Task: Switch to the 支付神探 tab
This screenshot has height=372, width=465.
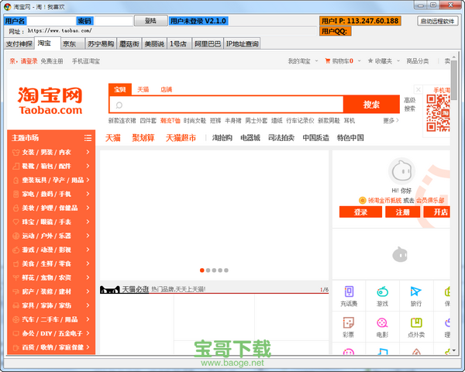Action: (x=19, y=44)
